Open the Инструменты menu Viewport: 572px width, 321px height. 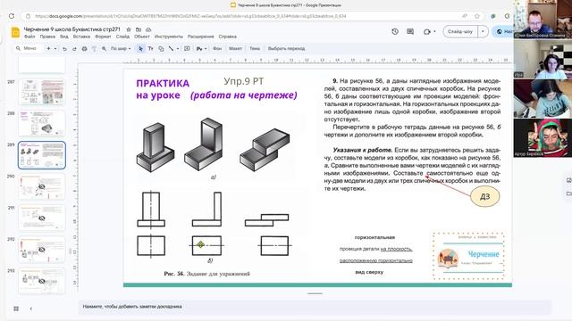tap(169, 37)
